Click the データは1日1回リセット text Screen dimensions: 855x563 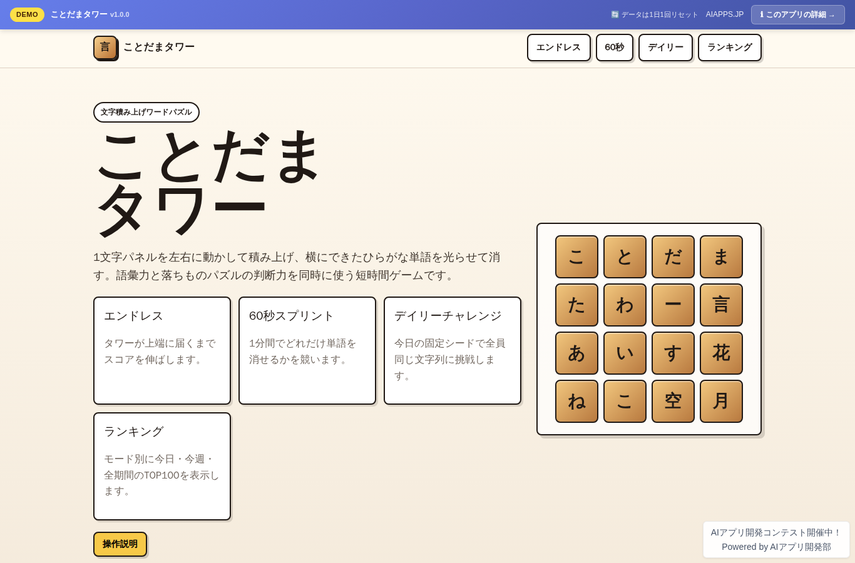coord(660,14)
